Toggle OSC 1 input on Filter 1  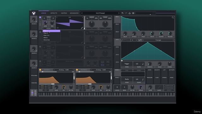pyautogui.click(x=42, y=86)
